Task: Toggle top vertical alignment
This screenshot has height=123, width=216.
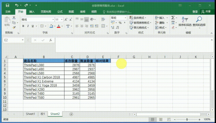Action: click(77, 18)
